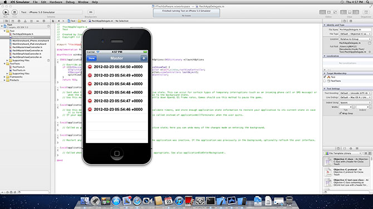Open the File Type dropdown
The width and height of the screenshot is (373, 209).
pos(355,34)
